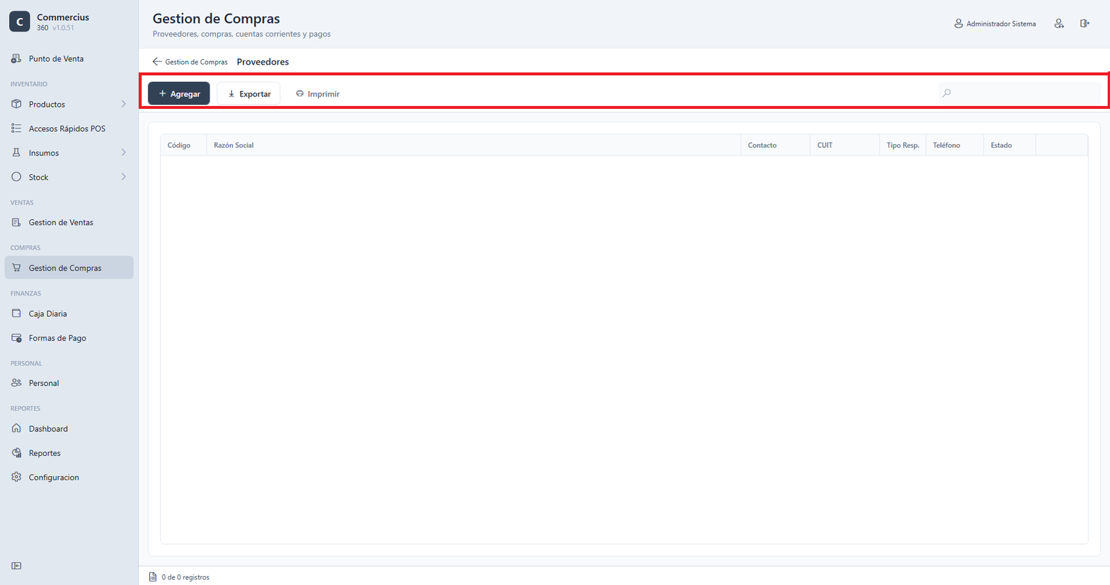
Task: Click the Configuracion gear icon
Action: coord(17,477)
